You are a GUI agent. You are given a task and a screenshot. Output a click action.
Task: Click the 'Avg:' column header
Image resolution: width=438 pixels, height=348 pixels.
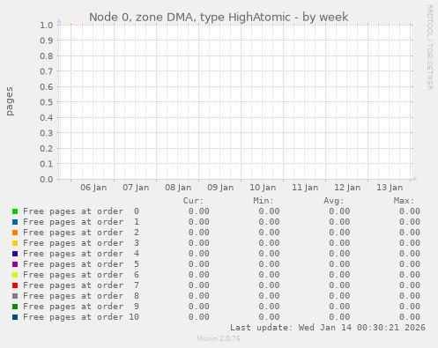[334, 201]
